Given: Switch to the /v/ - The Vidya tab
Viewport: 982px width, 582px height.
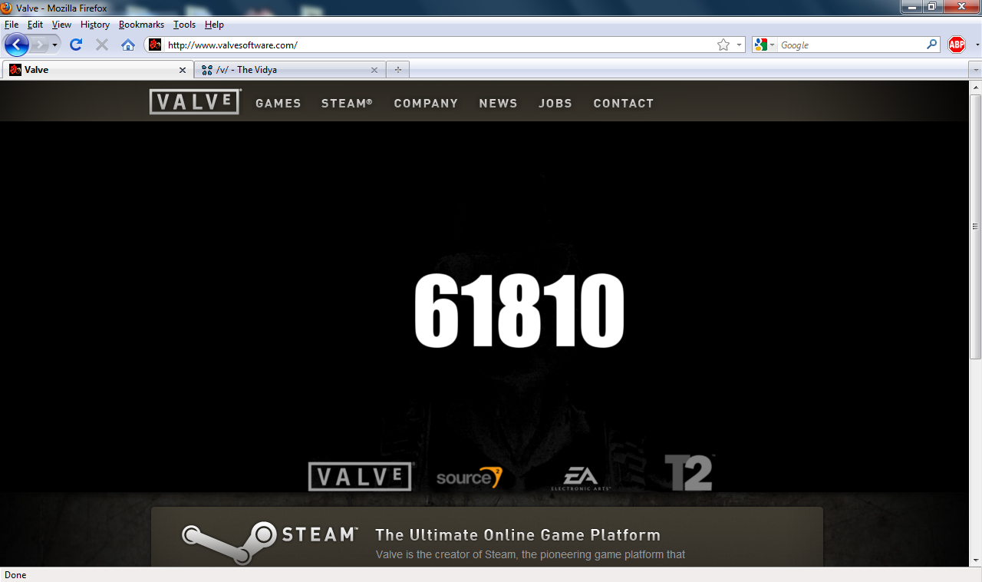Looking at the screenshot, I should click(284, 70).
